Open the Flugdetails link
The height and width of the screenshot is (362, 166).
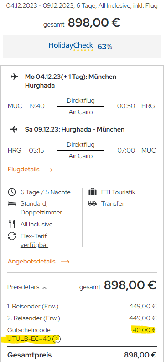23,170
